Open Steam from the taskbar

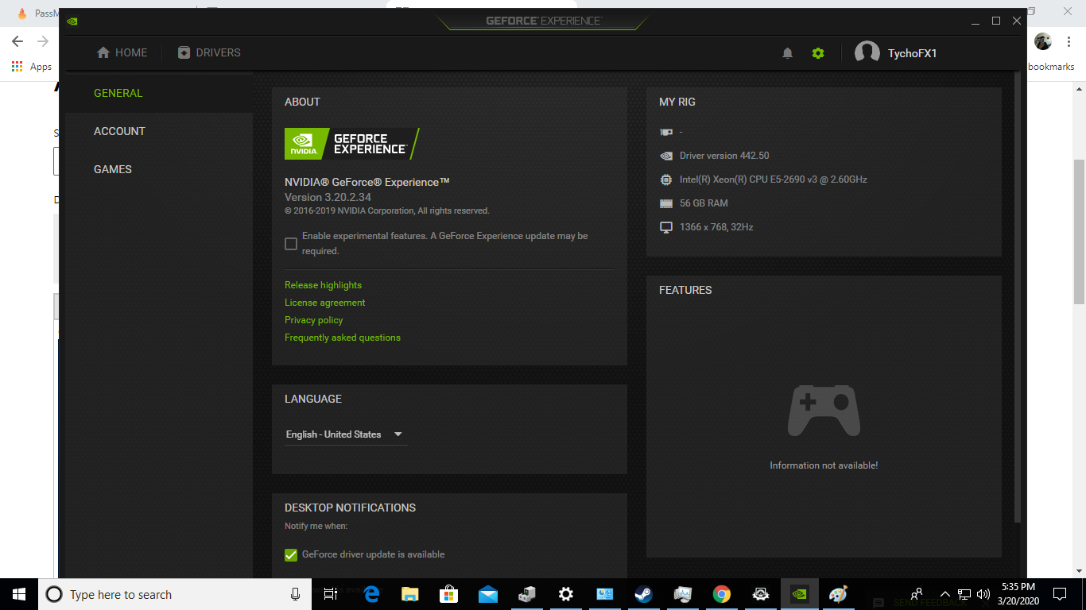[x=644, y=594]
